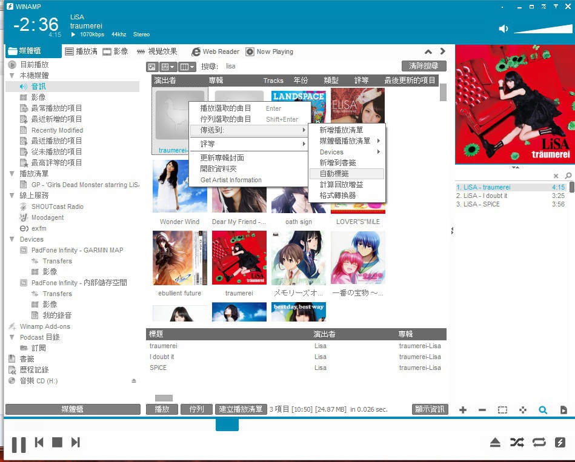Image resolution: width=575 pixels, height=462 pixels.
Task: Toggle shuffle mode
Action: pos(517,442)
